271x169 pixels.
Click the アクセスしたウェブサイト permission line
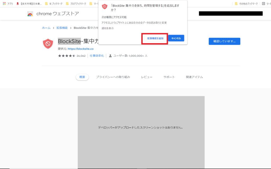click(134, 23)
